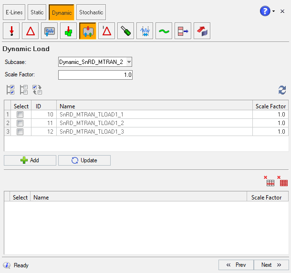Go to the Next page
Image resolution: width=291 pixels, height=273 pixels.
271,265
